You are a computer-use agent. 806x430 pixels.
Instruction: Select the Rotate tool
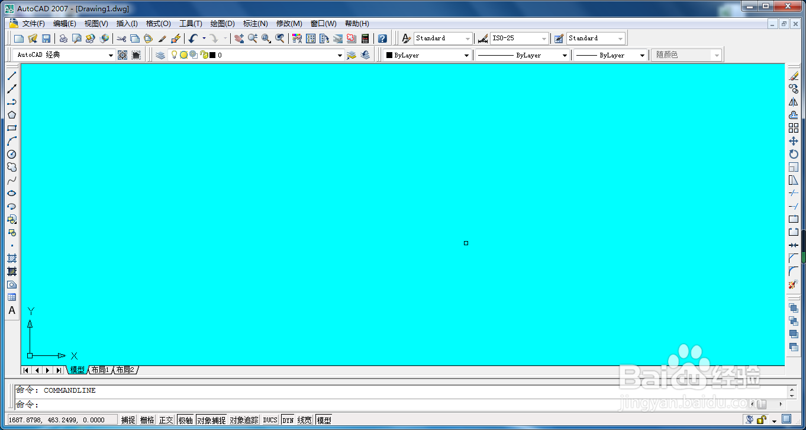[794, 154]
